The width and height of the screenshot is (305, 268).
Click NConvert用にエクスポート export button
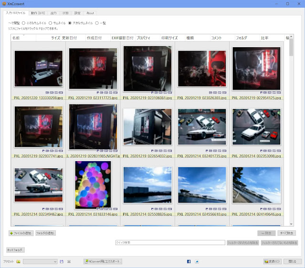(x=103, y=262)
